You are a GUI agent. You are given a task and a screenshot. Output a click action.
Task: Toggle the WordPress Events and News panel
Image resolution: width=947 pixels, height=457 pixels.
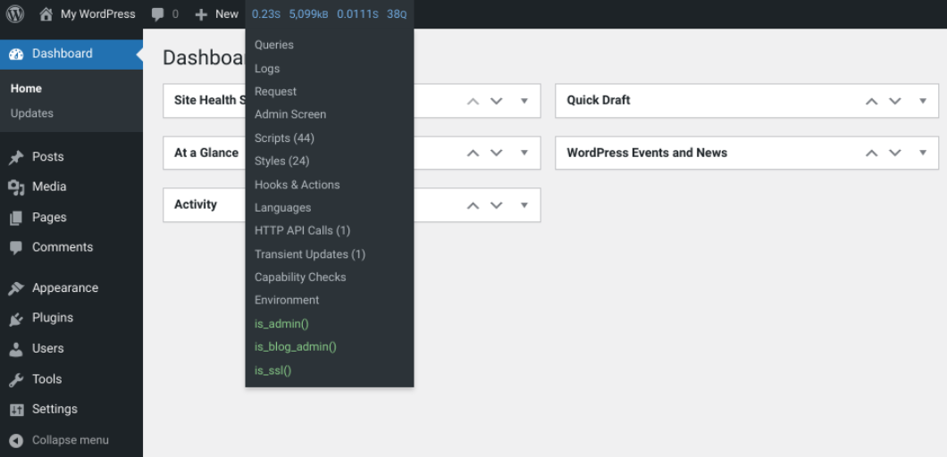923,153
